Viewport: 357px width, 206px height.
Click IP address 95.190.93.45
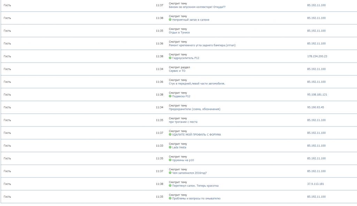pyautogui.click(x=315, y=107)
